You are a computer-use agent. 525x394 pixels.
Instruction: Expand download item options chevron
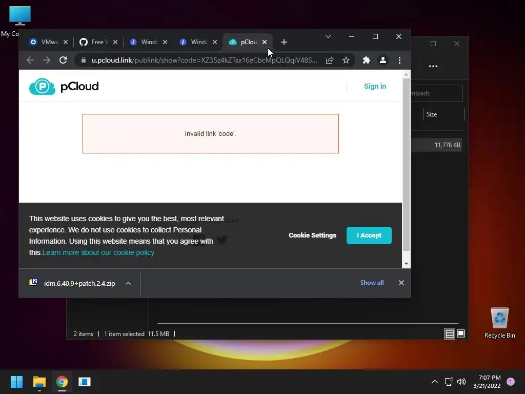128,283
